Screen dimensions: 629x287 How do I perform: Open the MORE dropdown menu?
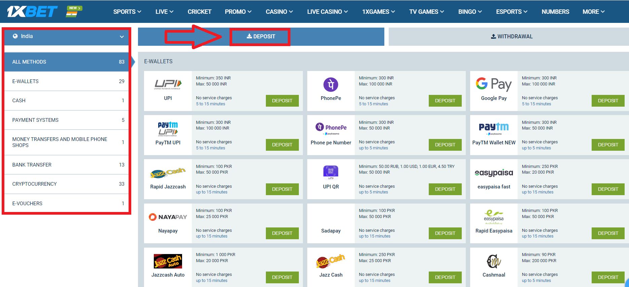594,11
